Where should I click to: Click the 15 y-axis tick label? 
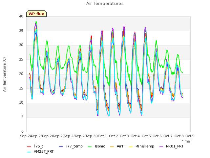tap(21, 89)
